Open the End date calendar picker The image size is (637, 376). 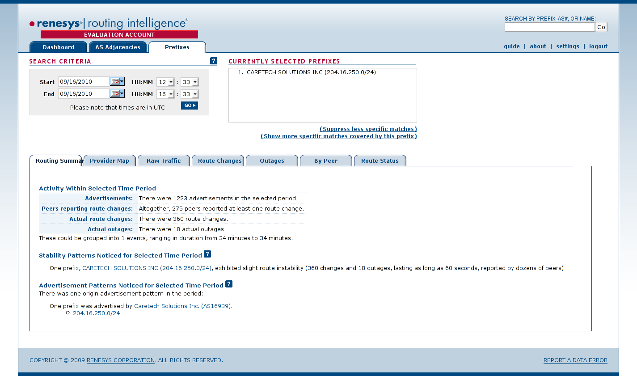pyautogui.click(x=117, y=93)
